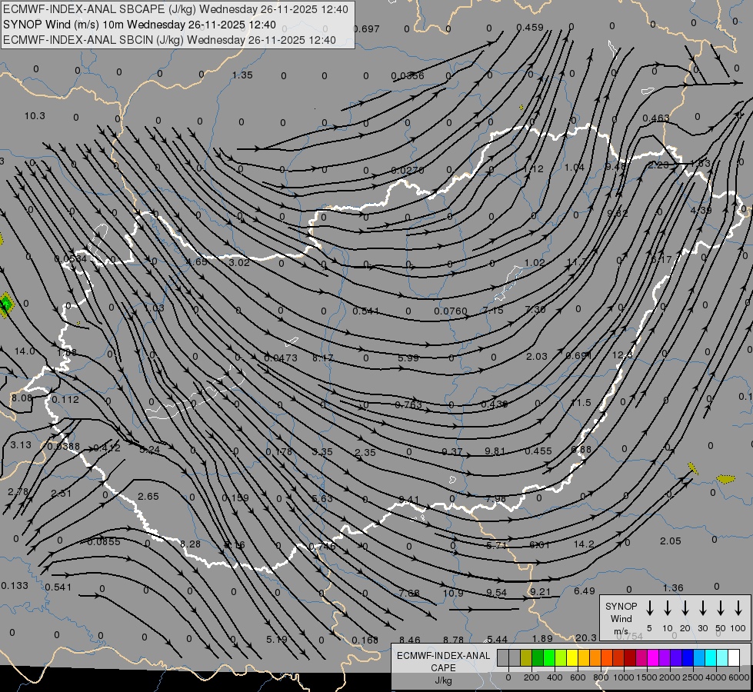753x692 pixels.
Task: Click the 10 m/s arrow in SYNOP Wind legend
Action: [668, 608]
